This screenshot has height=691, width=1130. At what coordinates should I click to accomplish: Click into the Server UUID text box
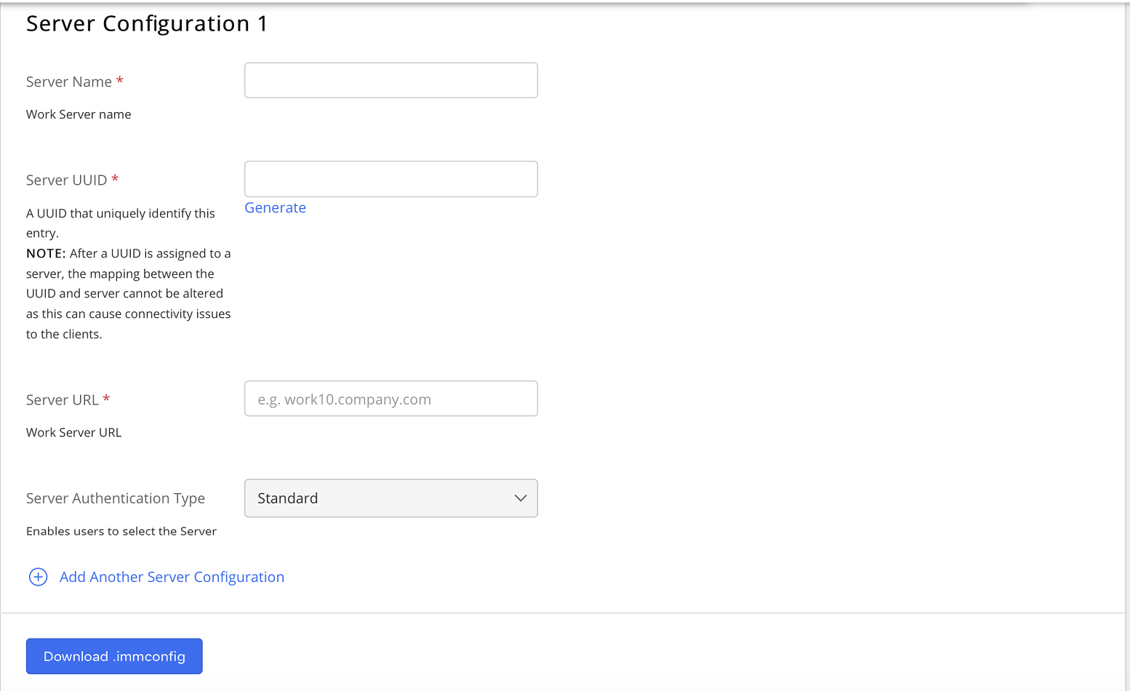[390, 179]
